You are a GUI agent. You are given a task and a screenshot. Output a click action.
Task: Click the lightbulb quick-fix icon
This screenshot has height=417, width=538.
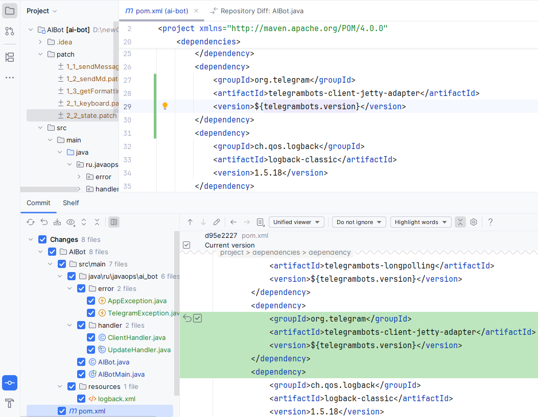[165, 106]
